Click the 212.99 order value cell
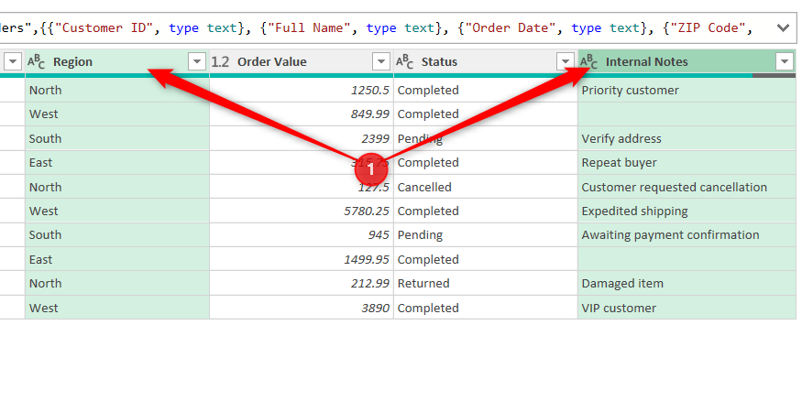The height and width of the screenshot is (412, 802). click(302, 284)
